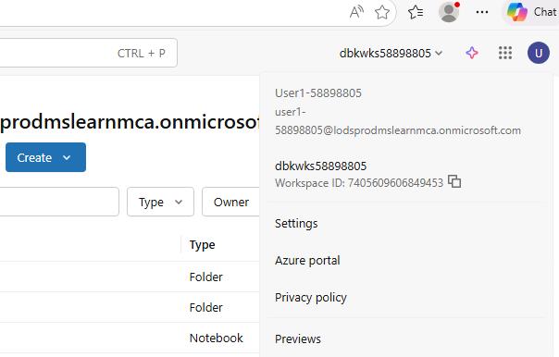Screen dimensions: 559x357
Task: Copy the Workspace ID with copy icon
Action: [454, 181]
